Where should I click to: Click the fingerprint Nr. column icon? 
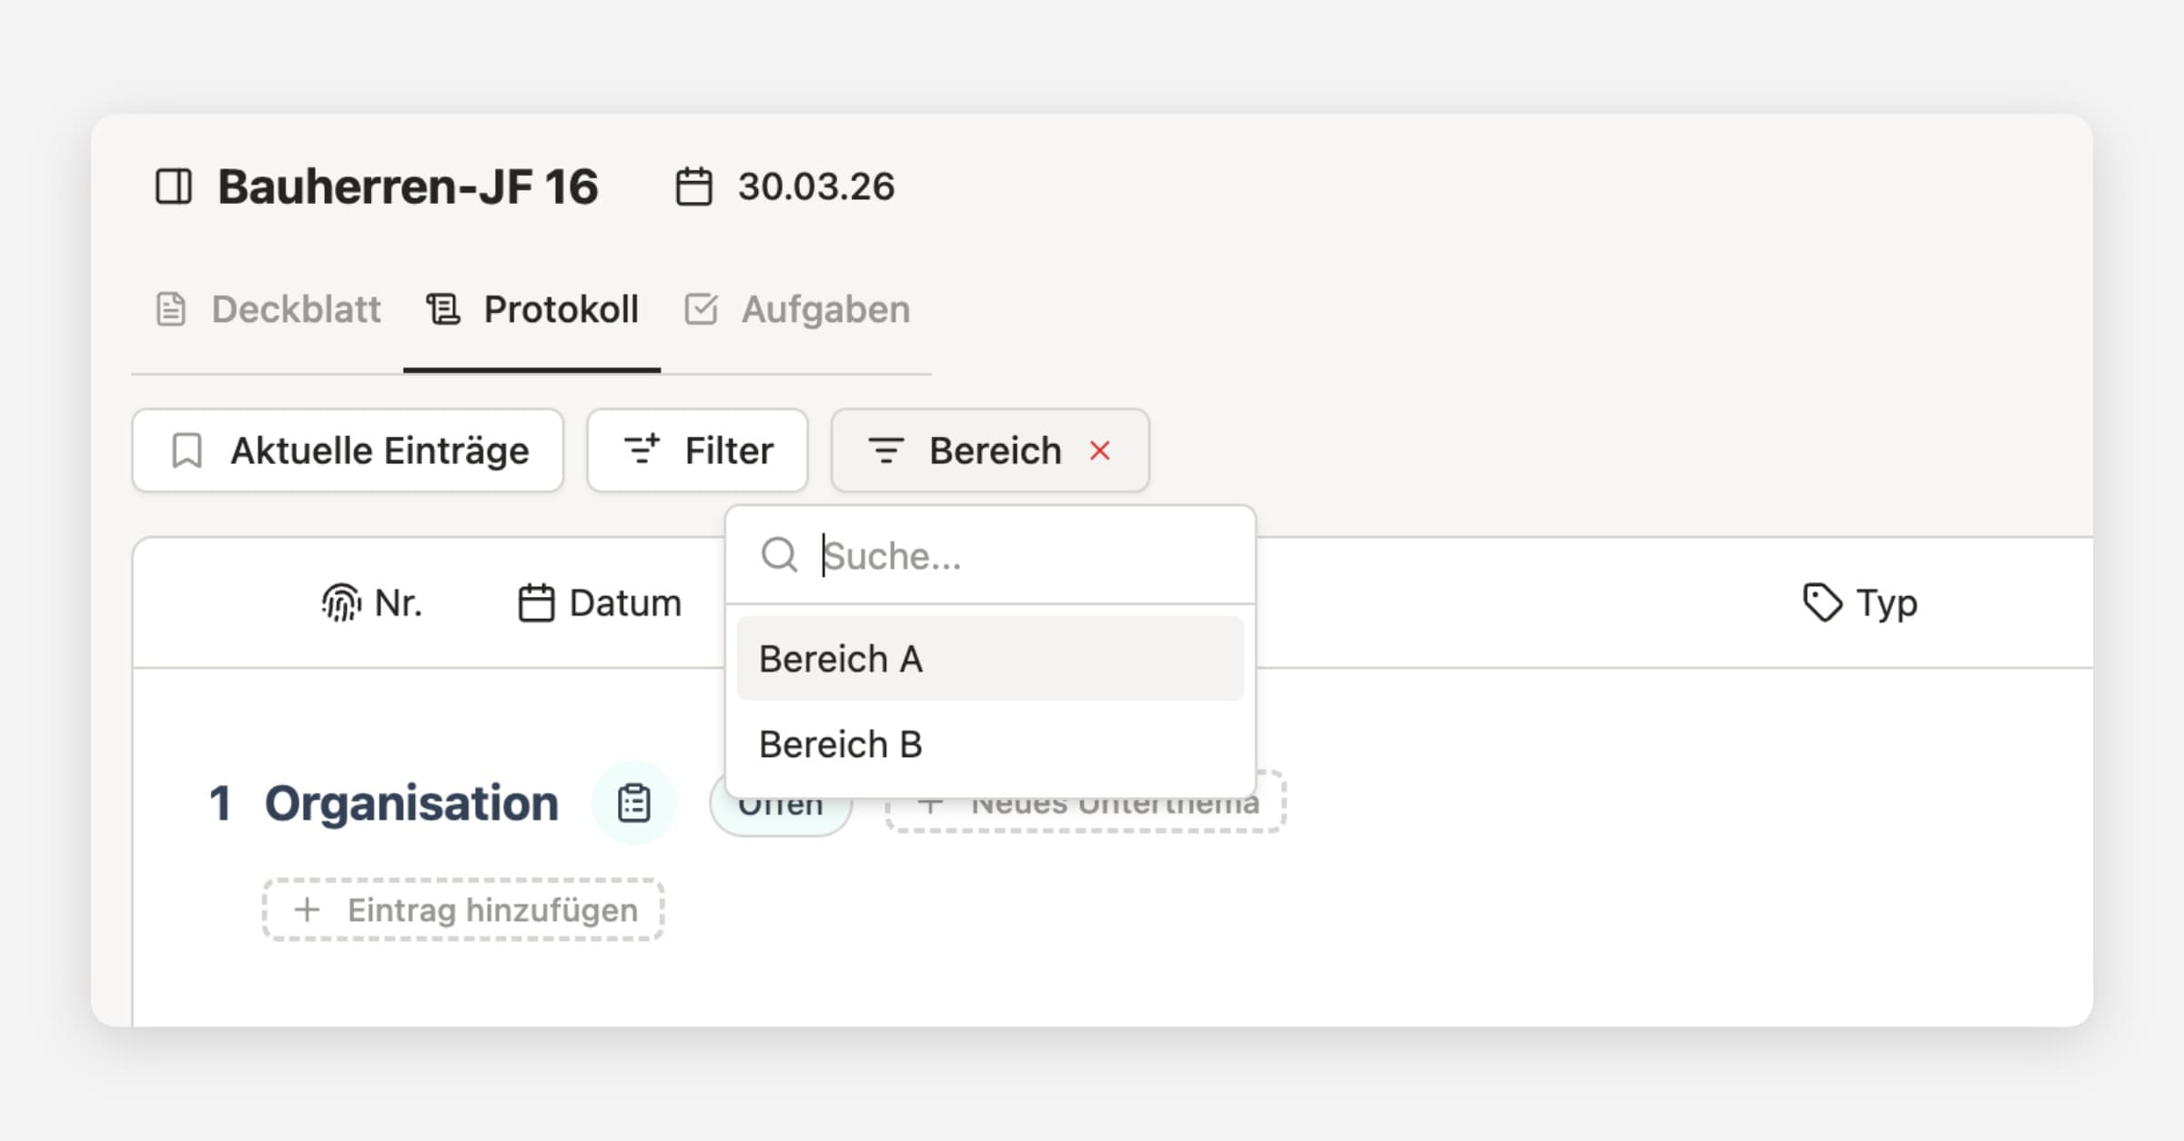[341, 602]
